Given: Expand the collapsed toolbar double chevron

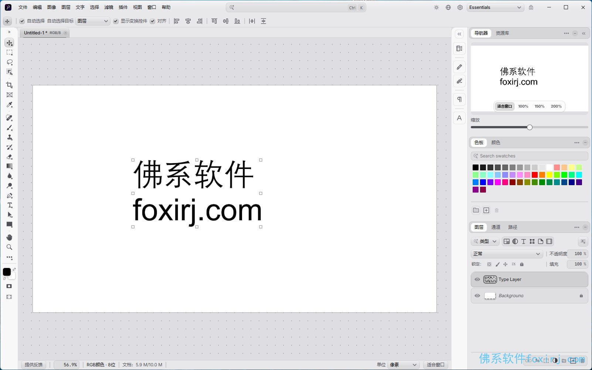Looking at the screenshot, I should click(x=9, y=32).
